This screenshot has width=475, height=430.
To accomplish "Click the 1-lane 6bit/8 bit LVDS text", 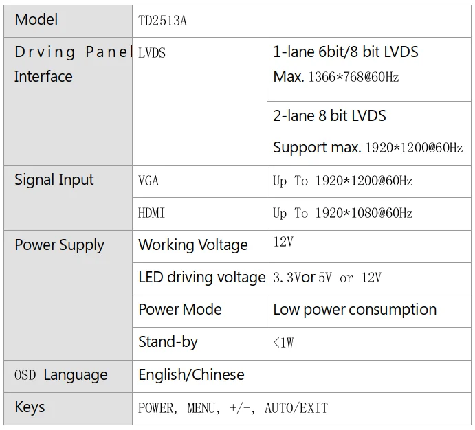I will click(346, 52).
